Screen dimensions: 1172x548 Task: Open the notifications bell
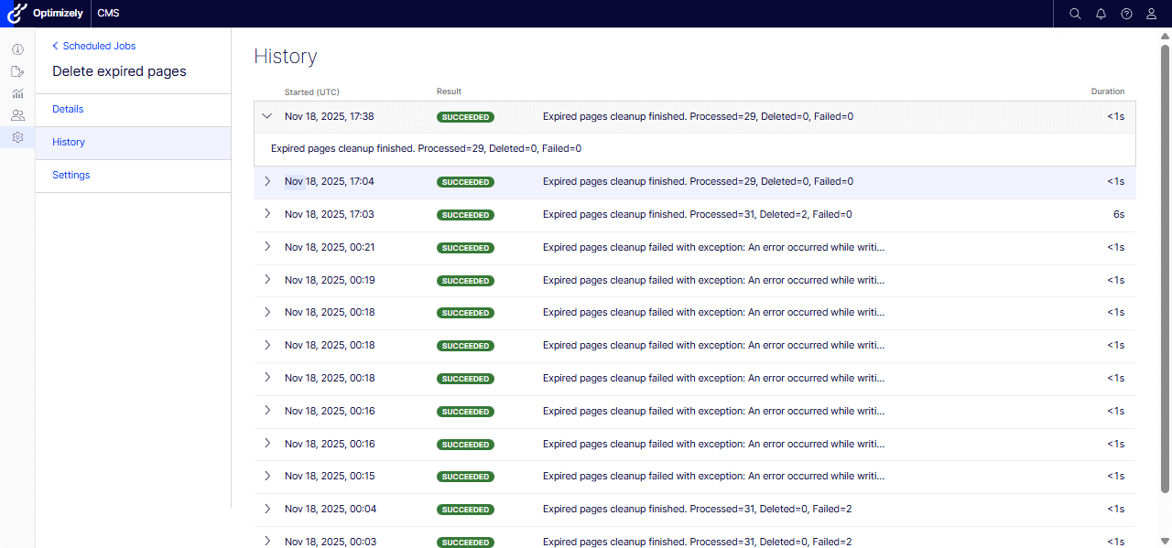[1101, 13]
